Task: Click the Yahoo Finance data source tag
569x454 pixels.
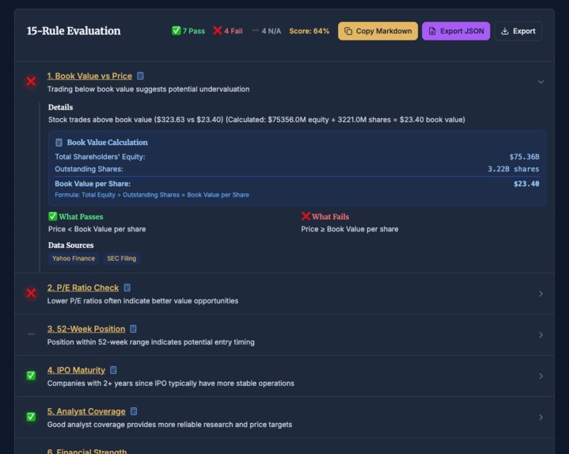Action: [74, 258]
